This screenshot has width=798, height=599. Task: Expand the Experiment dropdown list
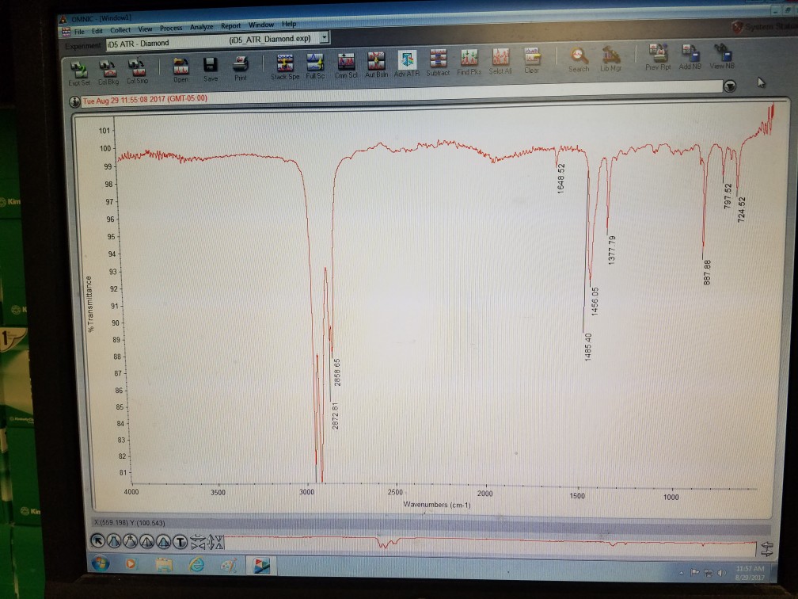tap(324, 38)
